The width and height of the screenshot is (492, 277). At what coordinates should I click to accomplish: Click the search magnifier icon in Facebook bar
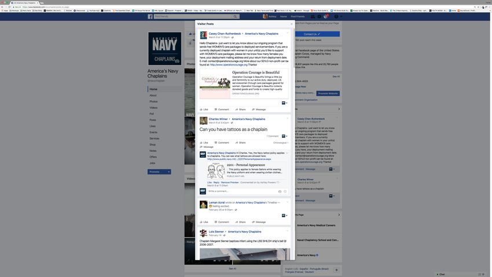point(235,17)
